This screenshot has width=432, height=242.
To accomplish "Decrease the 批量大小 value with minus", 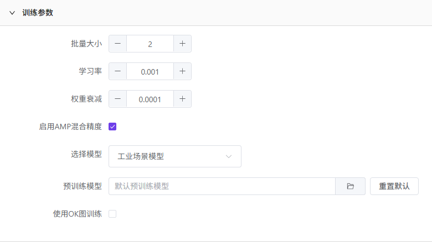I will coord(117,44).
